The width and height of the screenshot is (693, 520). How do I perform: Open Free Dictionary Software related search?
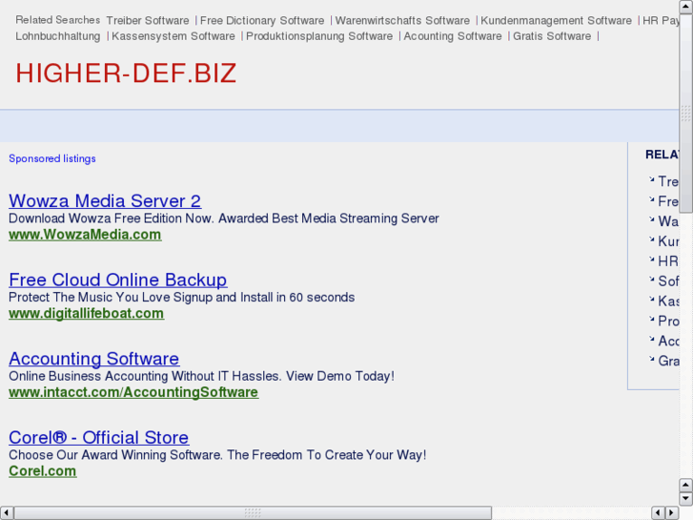click(262, 20)
